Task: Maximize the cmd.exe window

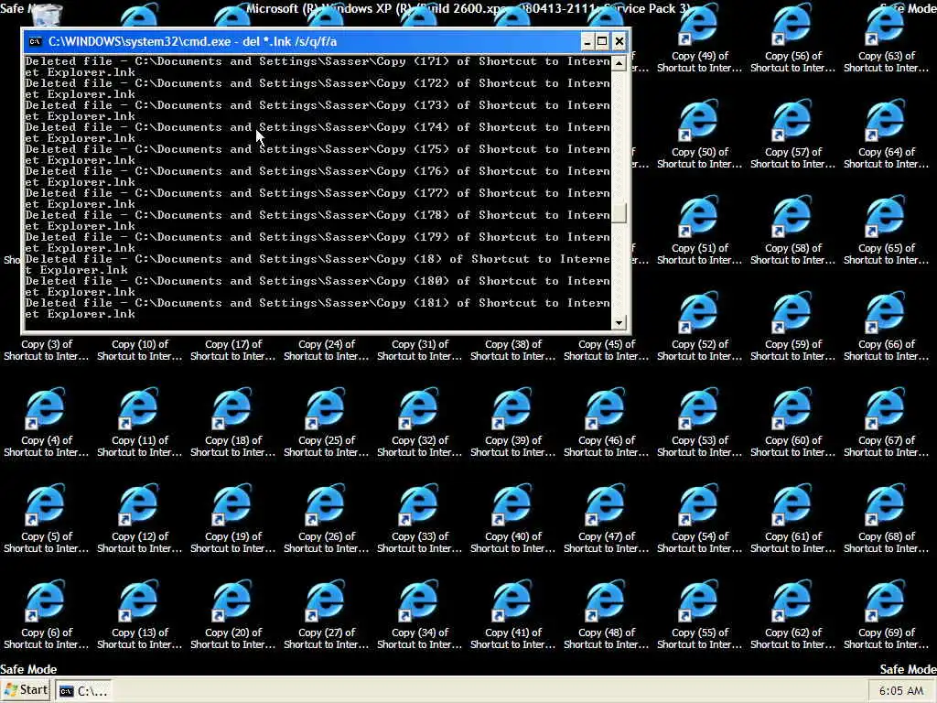Action: click(x=602, y=41)
